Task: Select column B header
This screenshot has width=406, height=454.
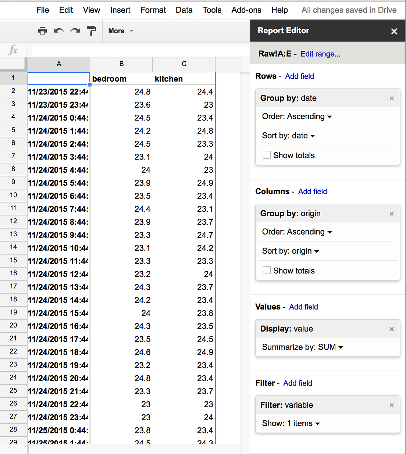Action: [x=121, y=64]
